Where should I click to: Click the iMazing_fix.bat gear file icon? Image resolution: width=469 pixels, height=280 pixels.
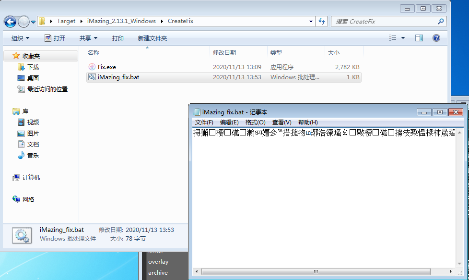click(x=92, y=77)
